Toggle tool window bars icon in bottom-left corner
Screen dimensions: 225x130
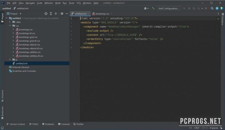pos(3,128)
